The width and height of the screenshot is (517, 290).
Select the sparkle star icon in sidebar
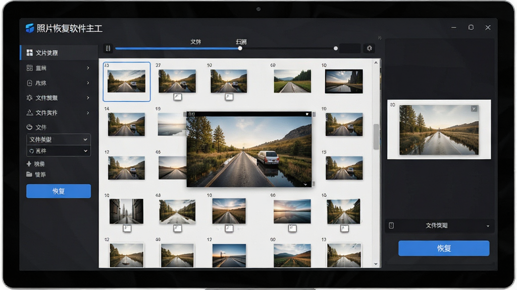[29, 164]
